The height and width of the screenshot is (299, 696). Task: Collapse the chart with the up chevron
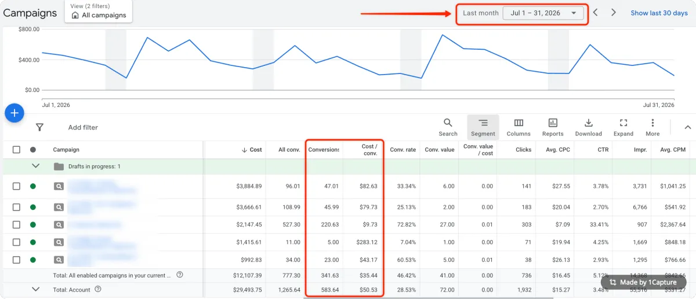point(688,127)
